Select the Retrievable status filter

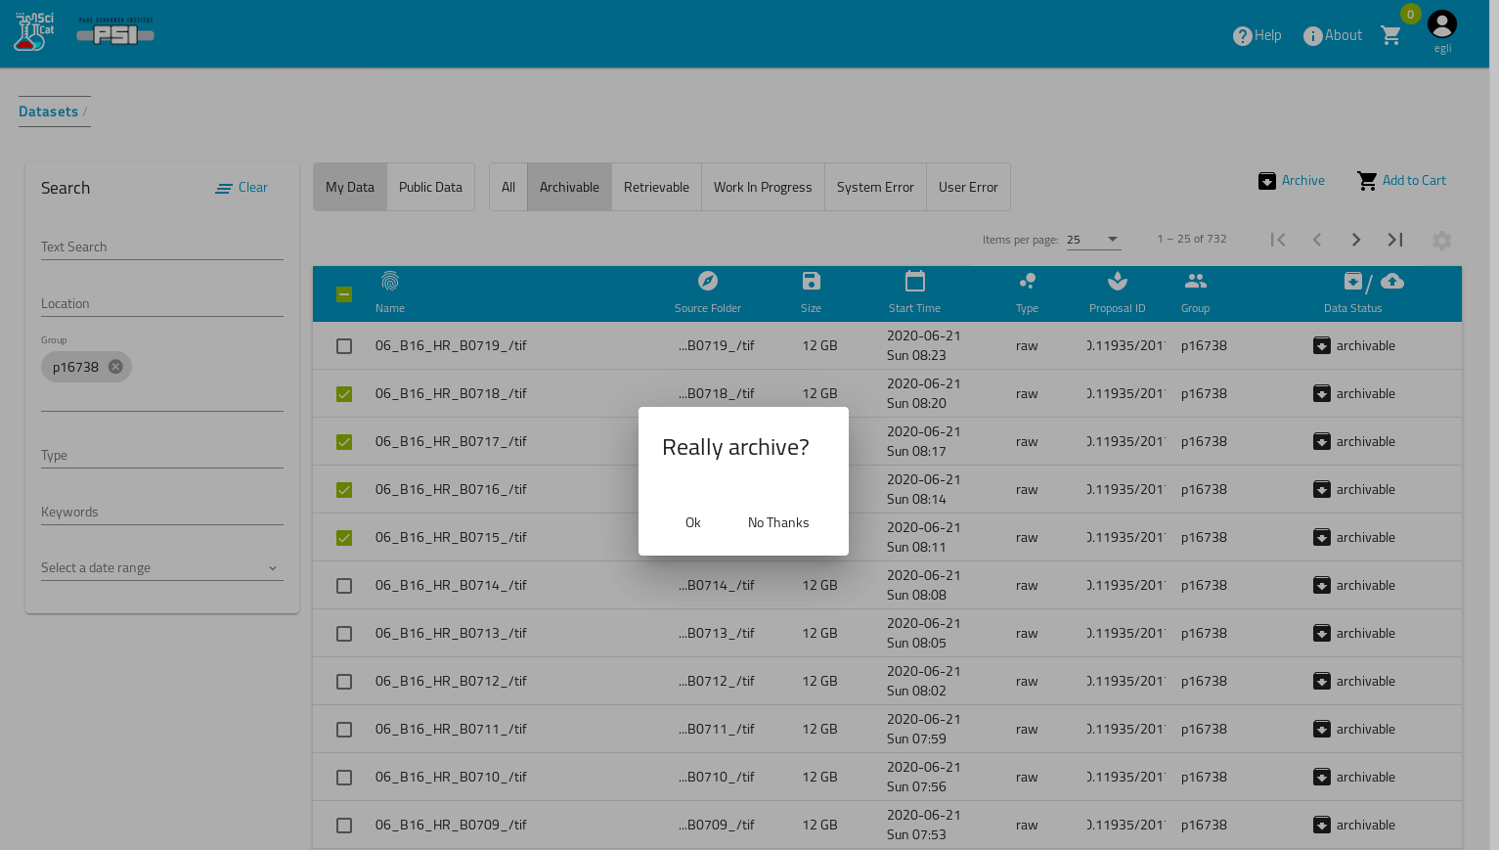tap(656, 187)
